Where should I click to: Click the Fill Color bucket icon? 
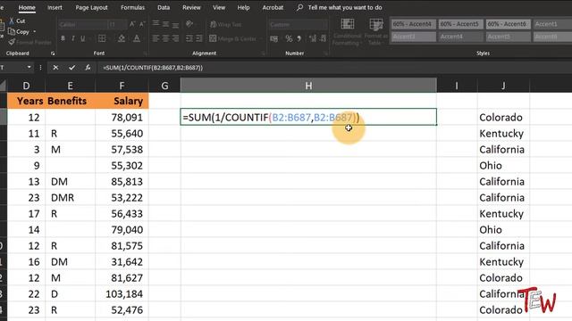pyautogui.click(x=122, y=38)
